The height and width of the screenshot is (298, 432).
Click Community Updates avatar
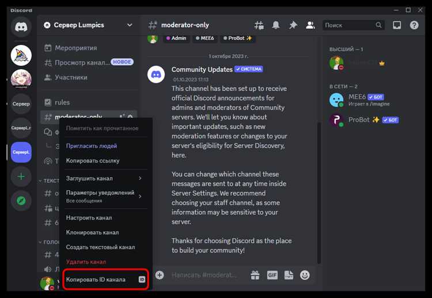click(x=156, y=74)
